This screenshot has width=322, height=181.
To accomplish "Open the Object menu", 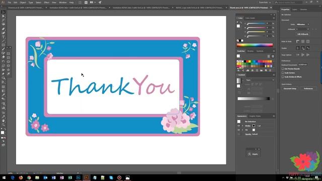I will pos(23,3).
